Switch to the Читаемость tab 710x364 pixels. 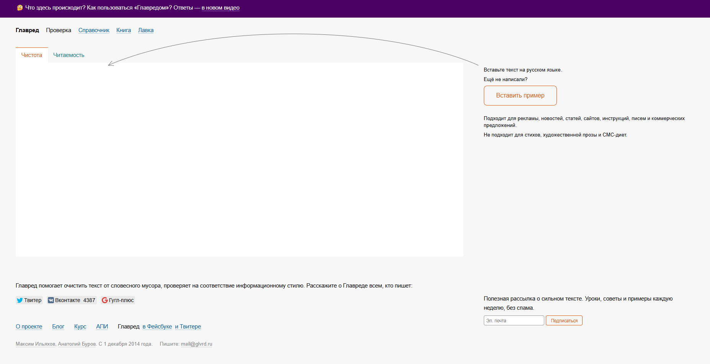pos(69,55)
